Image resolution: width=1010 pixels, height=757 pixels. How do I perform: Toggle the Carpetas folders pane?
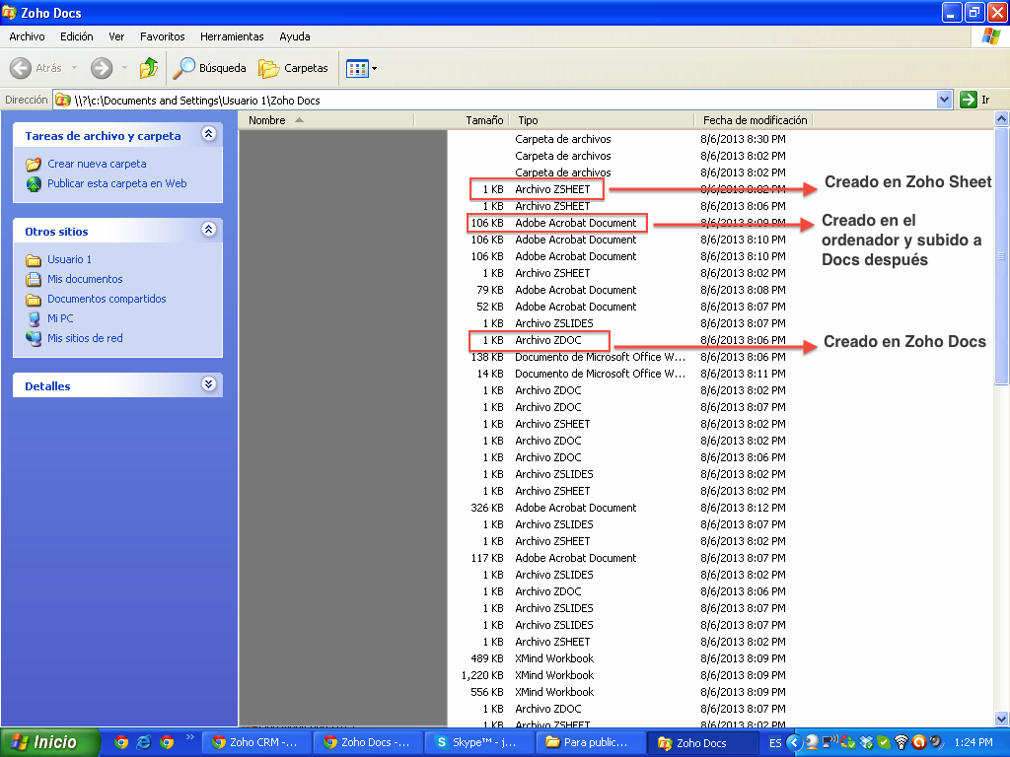(293, 68)
